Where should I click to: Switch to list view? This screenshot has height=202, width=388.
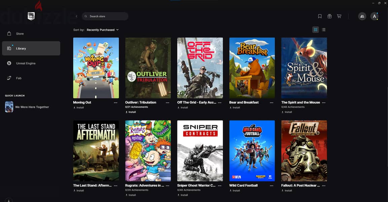[x=324, y=30]
